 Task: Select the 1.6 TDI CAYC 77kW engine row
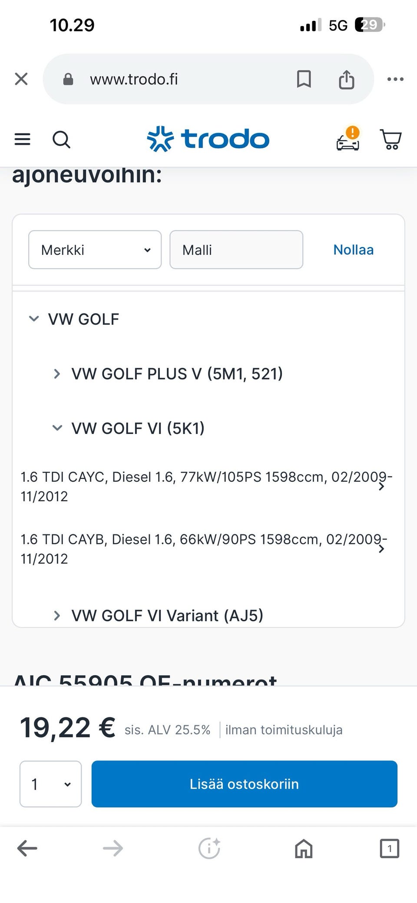pyautogui.click(x=204, y=486)
